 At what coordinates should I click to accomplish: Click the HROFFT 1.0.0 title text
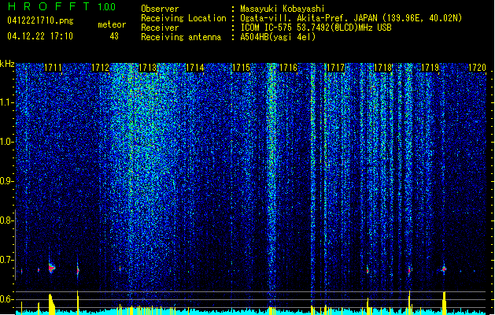(x=61, y=6)
